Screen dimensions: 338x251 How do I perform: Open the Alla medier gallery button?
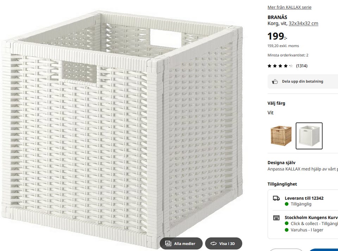[181, 243]
